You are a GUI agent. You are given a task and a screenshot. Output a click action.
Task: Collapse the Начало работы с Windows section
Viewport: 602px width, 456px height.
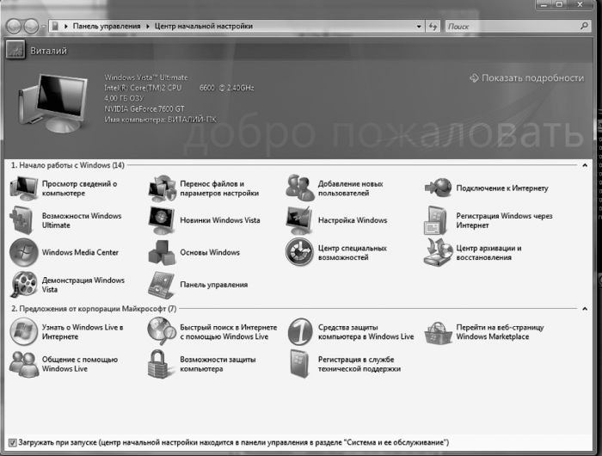coord(585,165)
